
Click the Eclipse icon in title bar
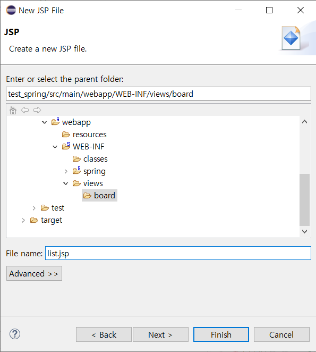click(x=11, y=10)
